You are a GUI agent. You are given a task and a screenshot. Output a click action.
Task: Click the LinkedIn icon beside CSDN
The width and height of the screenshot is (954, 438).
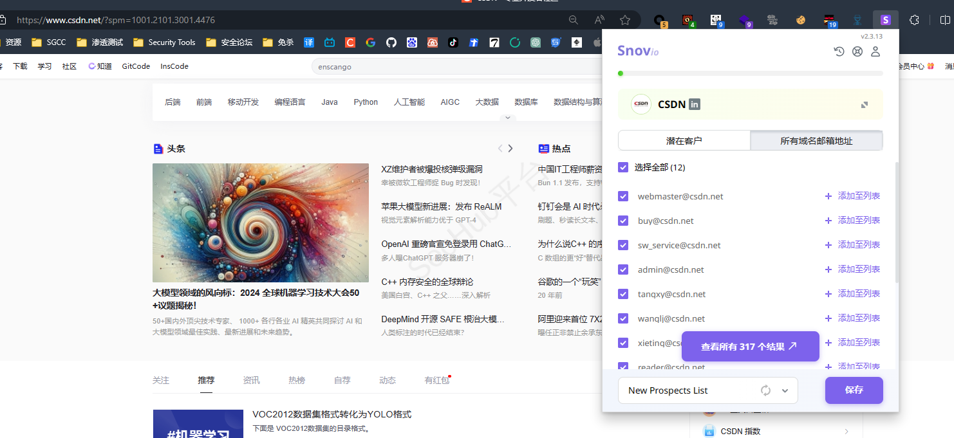click(x=695, y=104)
